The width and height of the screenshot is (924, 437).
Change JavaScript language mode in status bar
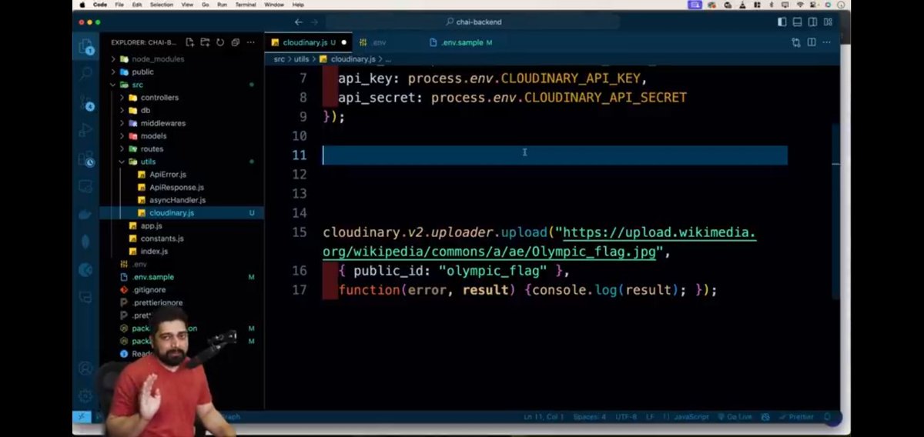pyautogui.click(x=691, y=416)
